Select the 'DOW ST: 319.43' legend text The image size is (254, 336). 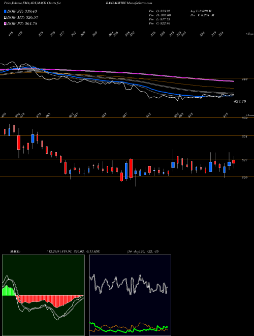tap(22, 11)
